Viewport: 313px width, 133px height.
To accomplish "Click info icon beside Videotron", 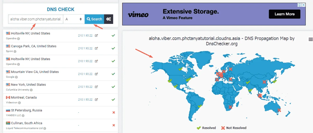I will pos(19,103).
